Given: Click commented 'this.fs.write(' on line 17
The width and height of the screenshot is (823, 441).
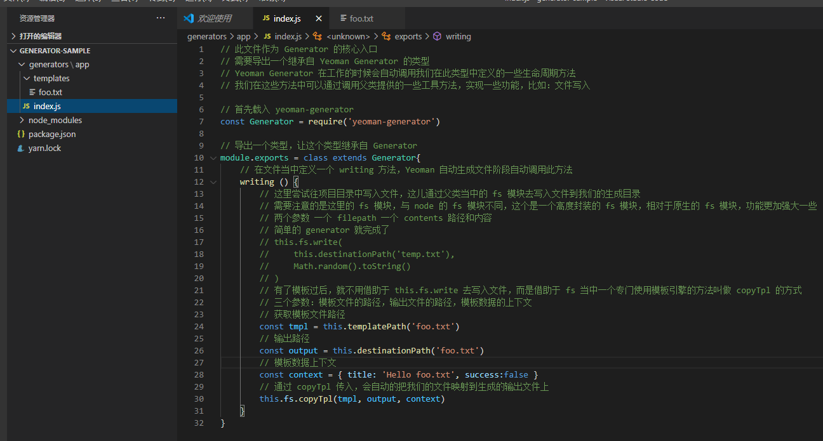Looking at the screenshot, I should (x=309, y=242).
